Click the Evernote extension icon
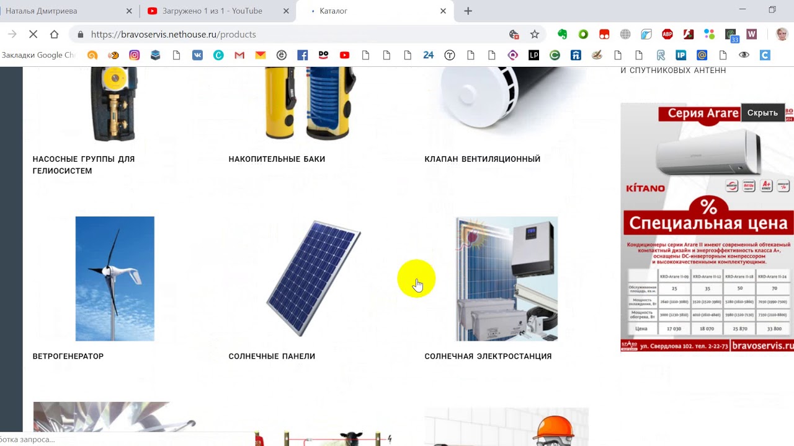Screen dimensions: 794x446 (x=562, y=34)
